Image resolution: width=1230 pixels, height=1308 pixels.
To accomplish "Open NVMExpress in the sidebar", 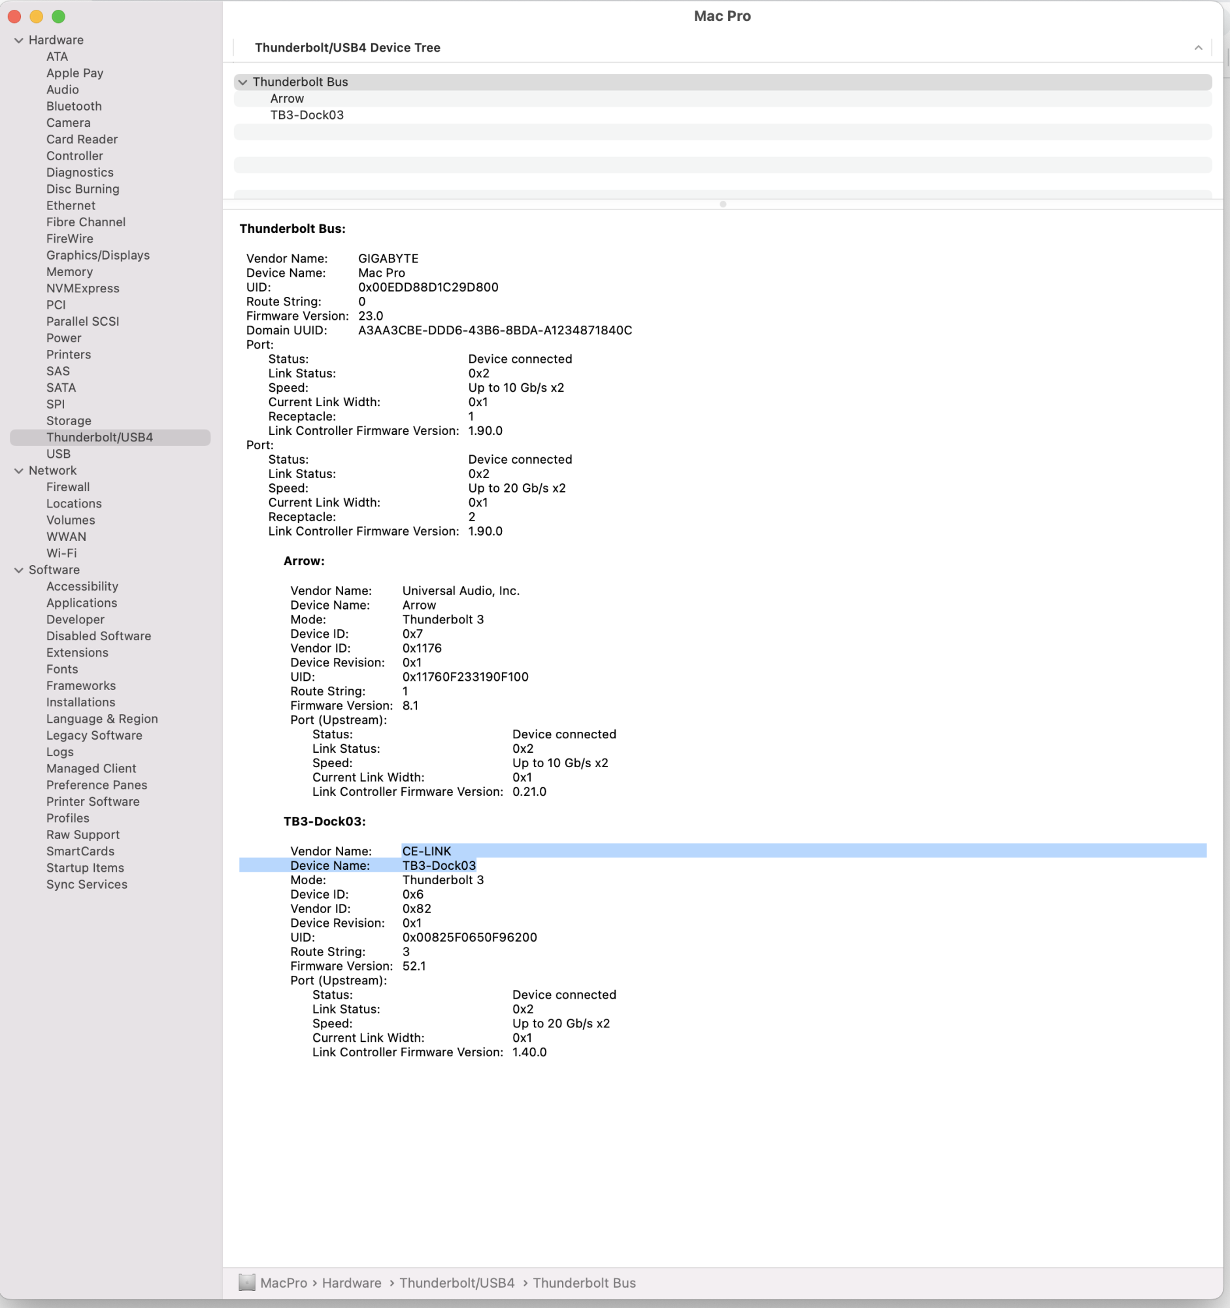I will click(83, 288).
